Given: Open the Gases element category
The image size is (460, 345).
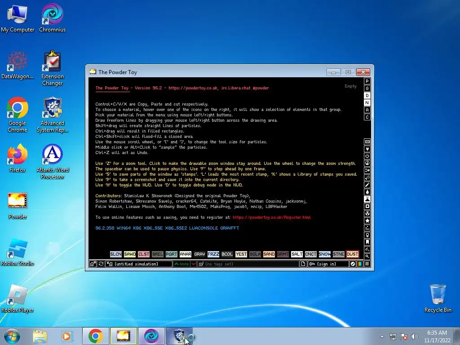Looking at the screenshot, I should [367, 185].
